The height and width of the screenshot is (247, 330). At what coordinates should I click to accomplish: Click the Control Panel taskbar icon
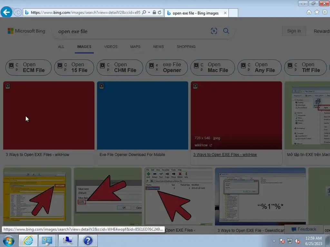(x=47, y=241)
